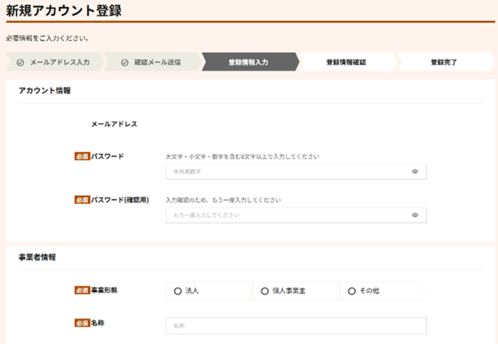
Task: Jump to the 登録完了 step
Action: [x=443, y=63]
